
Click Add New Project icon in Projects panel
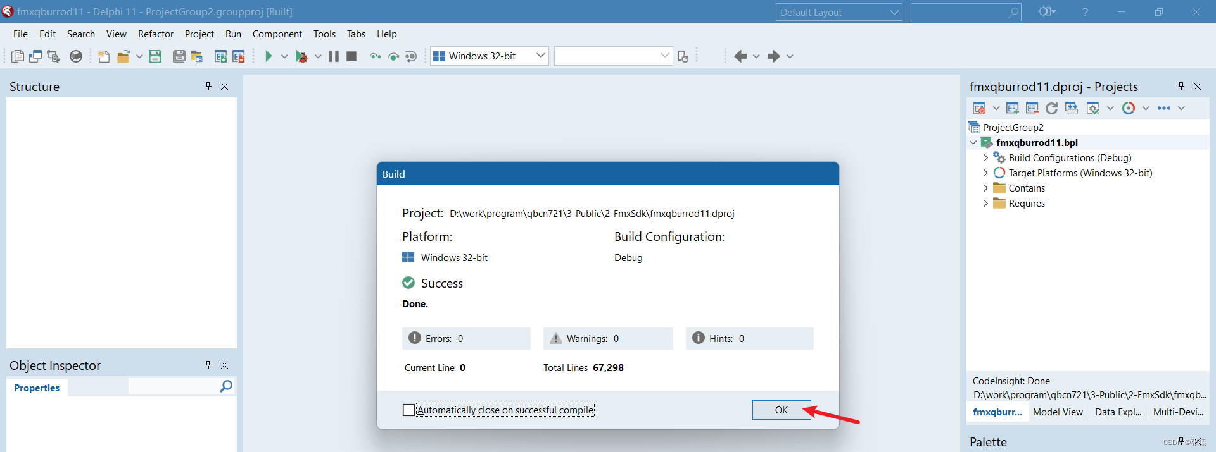pyautogui.click(x=1012, y=108)
